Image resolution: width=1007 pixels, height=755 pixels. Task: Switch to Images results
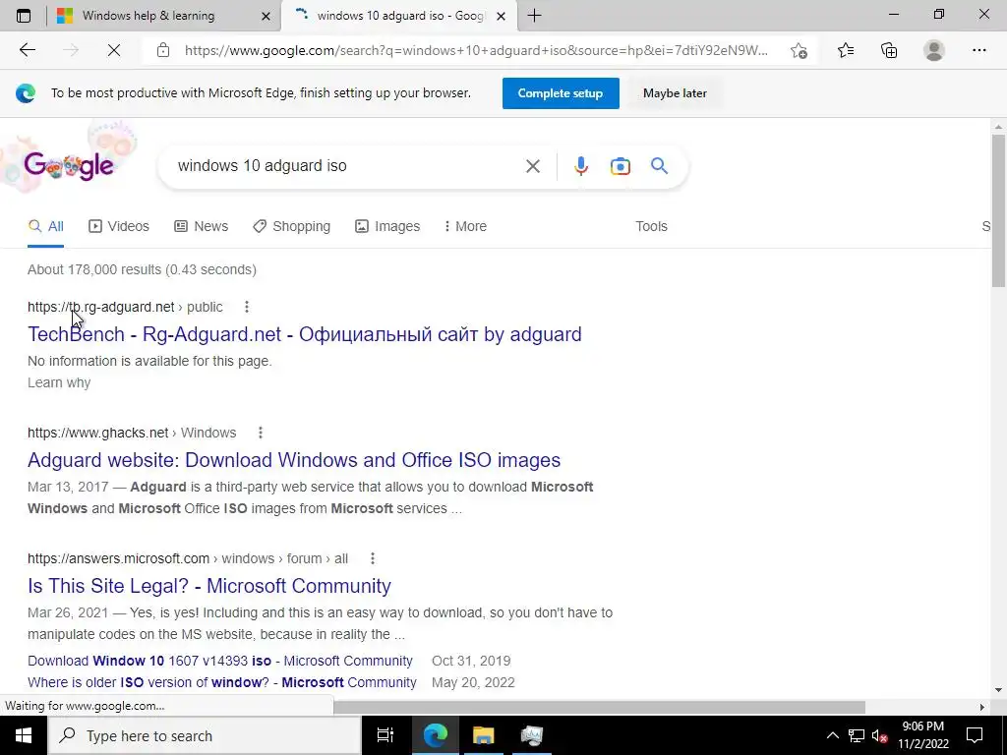coord(387,227)
